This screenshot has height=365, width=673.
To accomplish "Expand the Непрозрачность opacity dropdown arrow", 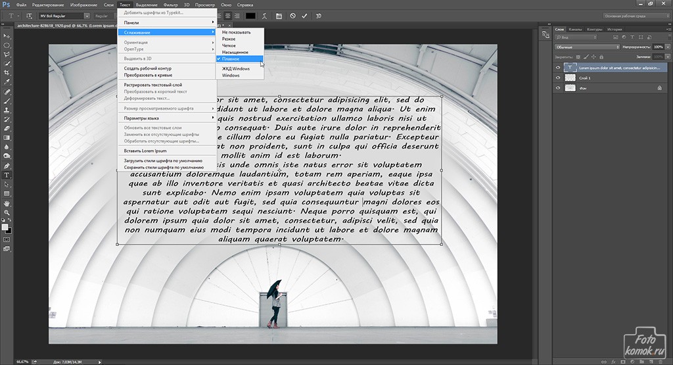I will [668, 47].
